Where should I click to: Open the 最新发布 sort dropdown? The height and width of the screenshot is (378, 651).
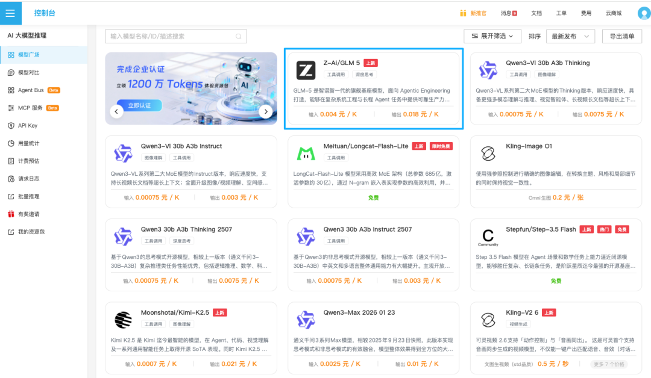pyautogui.click(x=570, y=37)
